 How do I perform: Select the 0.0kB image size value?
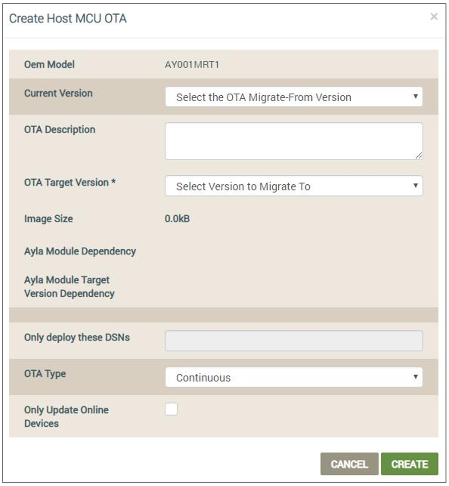(x=177, y=219)
